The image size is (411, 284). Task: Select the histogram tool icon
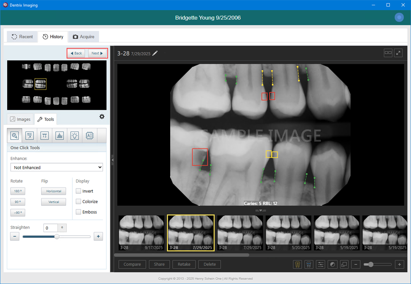(59, 135)
